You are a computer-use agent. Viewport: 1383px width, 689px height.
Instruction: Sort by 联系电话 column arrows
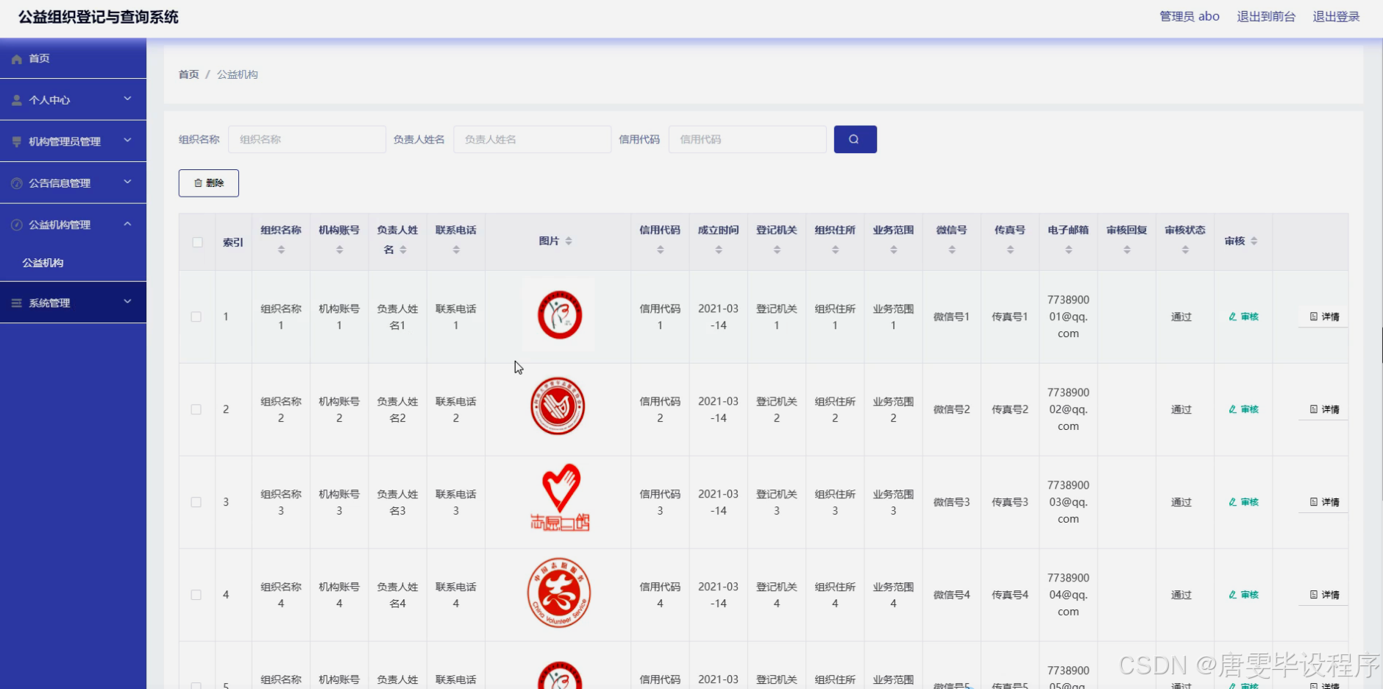tap(456, 250)
